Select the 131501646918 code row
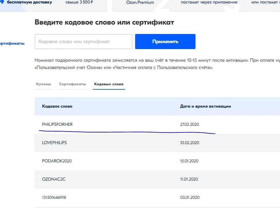The height and width of the screenshot is (208, 280). pos(157,197)
